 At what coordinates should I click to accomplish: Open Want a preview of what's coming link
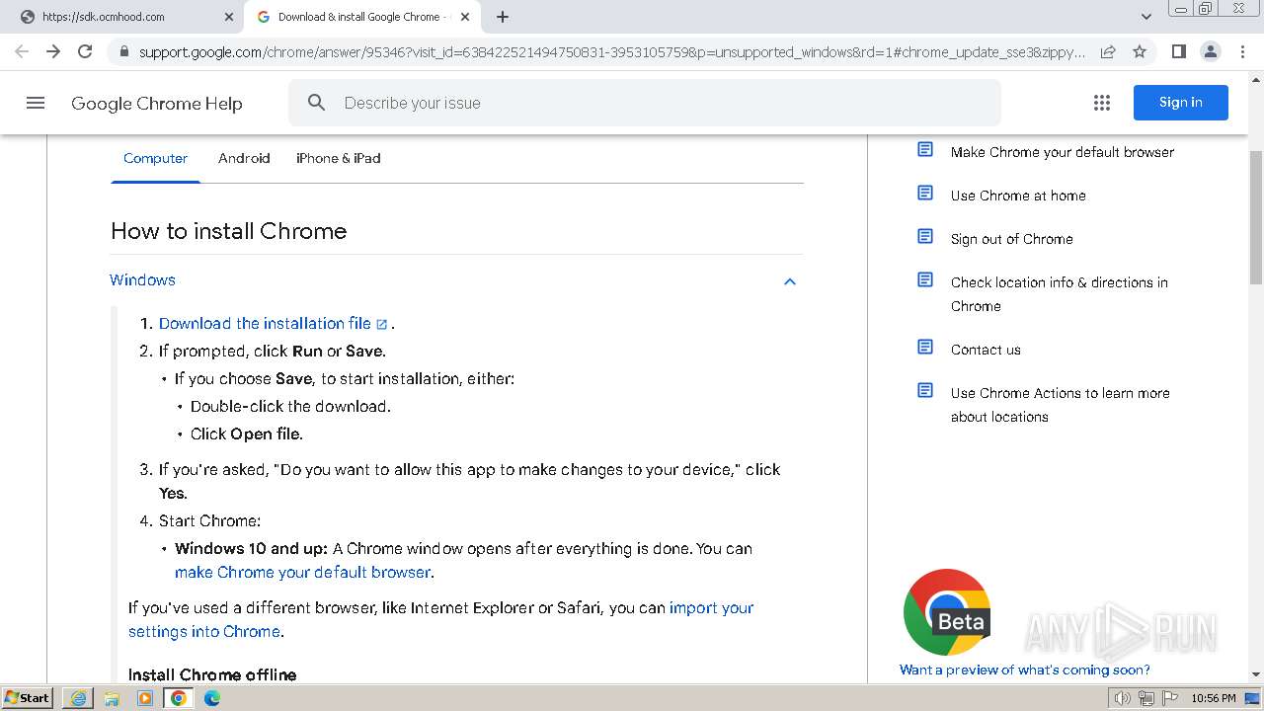(x=1025, y=670)
